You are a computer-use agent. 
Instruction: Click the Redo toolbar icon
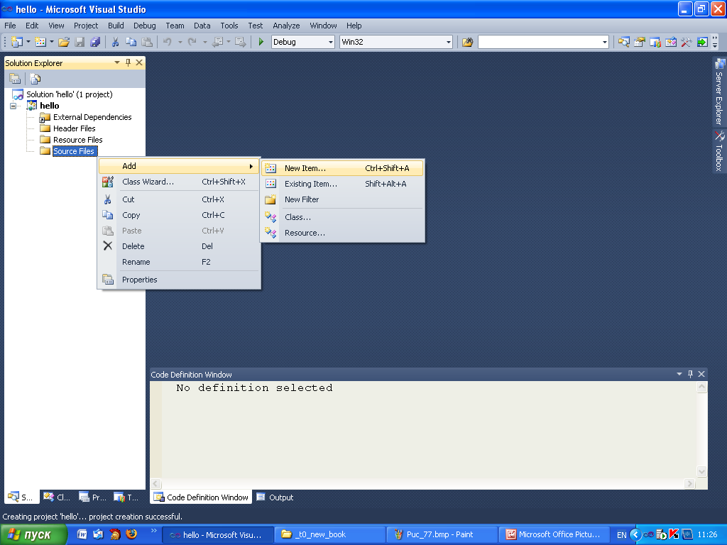[192, 42]
